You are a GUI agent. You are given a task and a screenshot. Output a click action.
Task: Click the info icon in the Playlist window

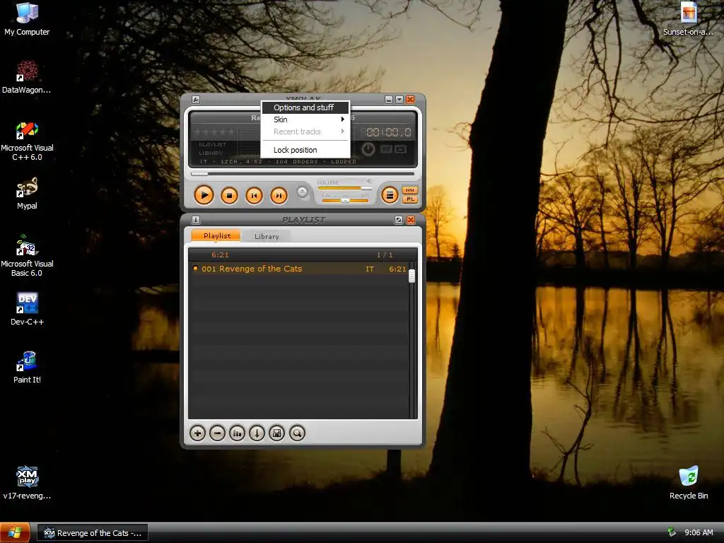pos(196,221)
